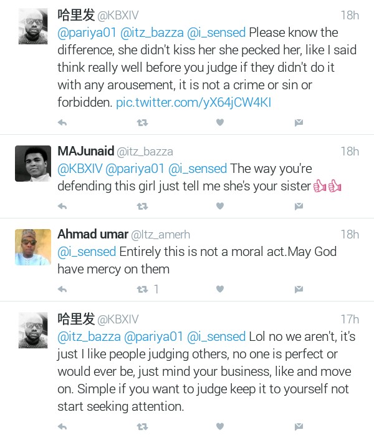Open @KBXIV mention in MAJunaid's tweet
Viewport: 374px width, 437px height.
[81, 169]
